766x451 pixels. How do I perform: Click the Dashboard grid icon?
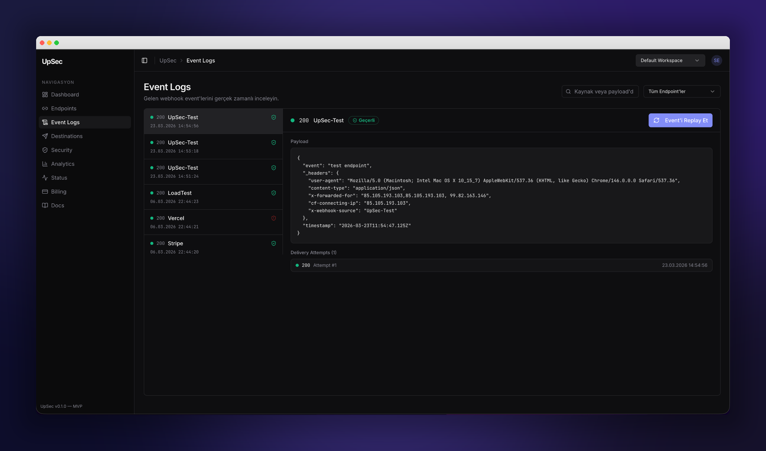(45, 95)
